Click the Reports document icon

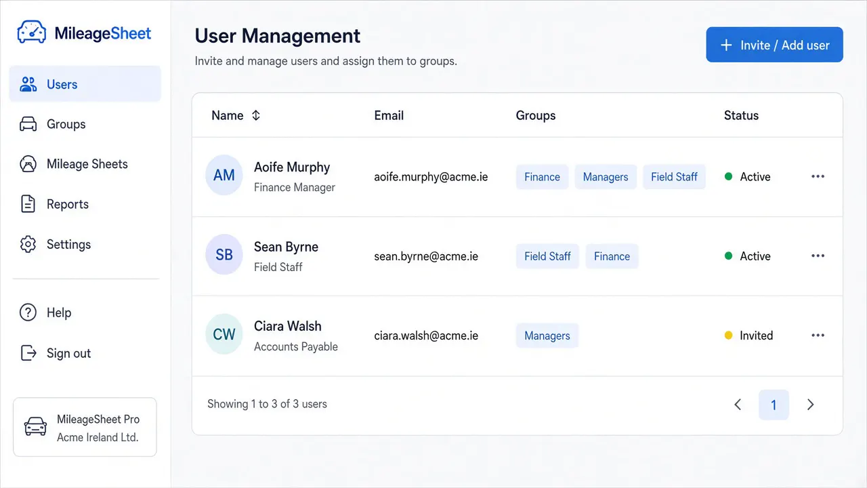tap(28, 204)
